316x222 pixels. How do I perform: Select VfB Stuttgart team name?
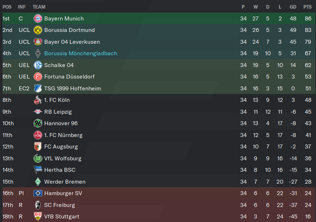(62, 217)
